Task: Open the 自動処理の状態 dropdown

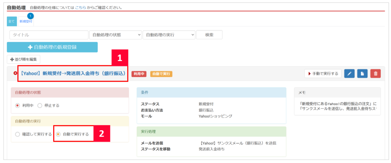Action: [x=115, y=35]
